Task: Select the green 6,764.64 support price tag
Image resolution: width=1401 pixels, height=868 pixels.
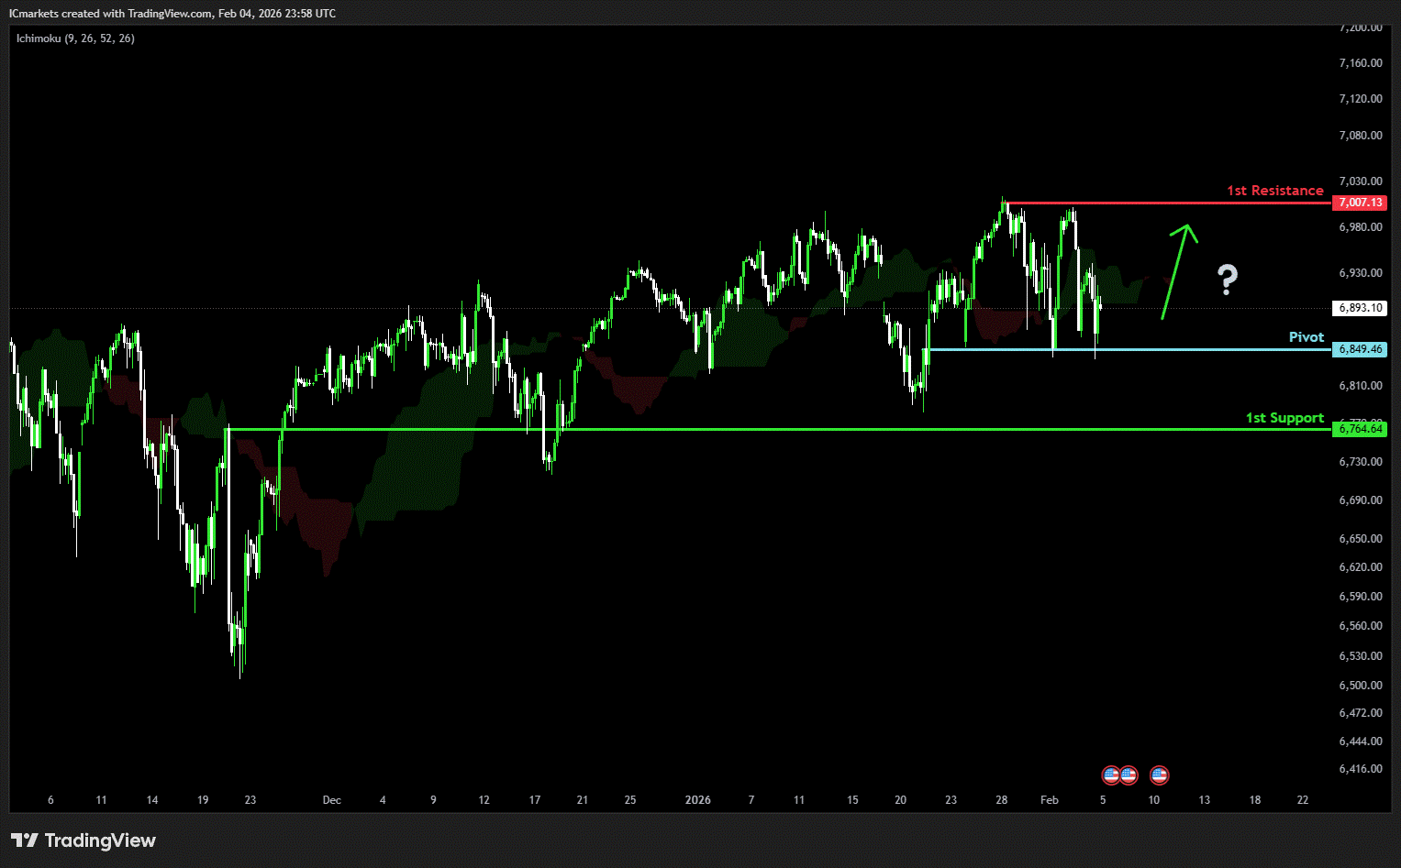Action: click(x=1360, y=429)
